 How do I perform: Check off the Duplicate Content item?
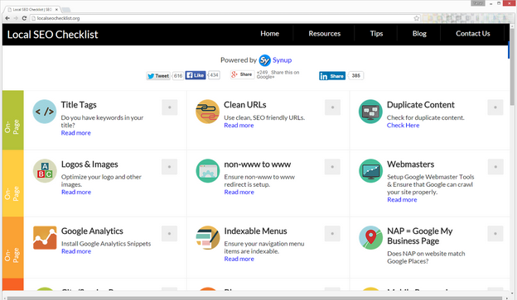(495, 107)
